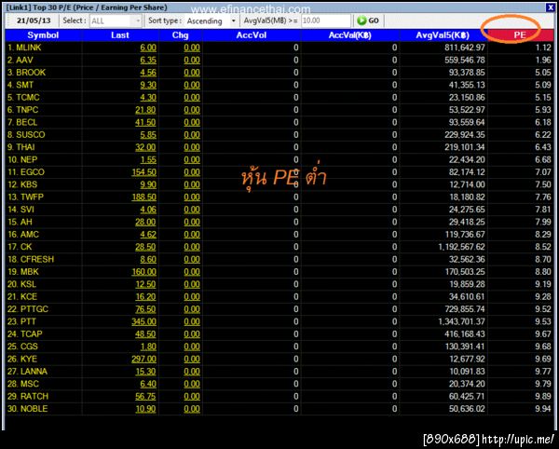Screen dimensions: 559x449
Task: Select the SMT symbol
Action: (x=24, y=85)
